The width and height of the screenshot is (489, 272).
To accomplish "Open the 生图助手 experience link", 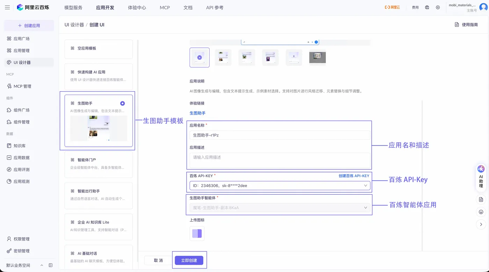I will click(x=197, y=113).
